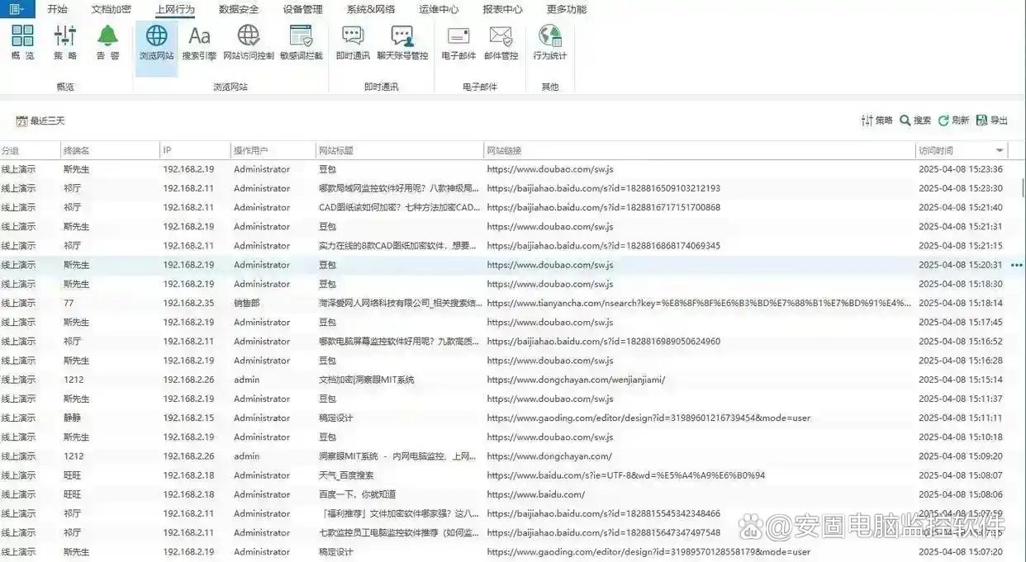This screenshot has height=562, width=1026.
Task: Switch to the 开始 tab
Action: [58, 10]
